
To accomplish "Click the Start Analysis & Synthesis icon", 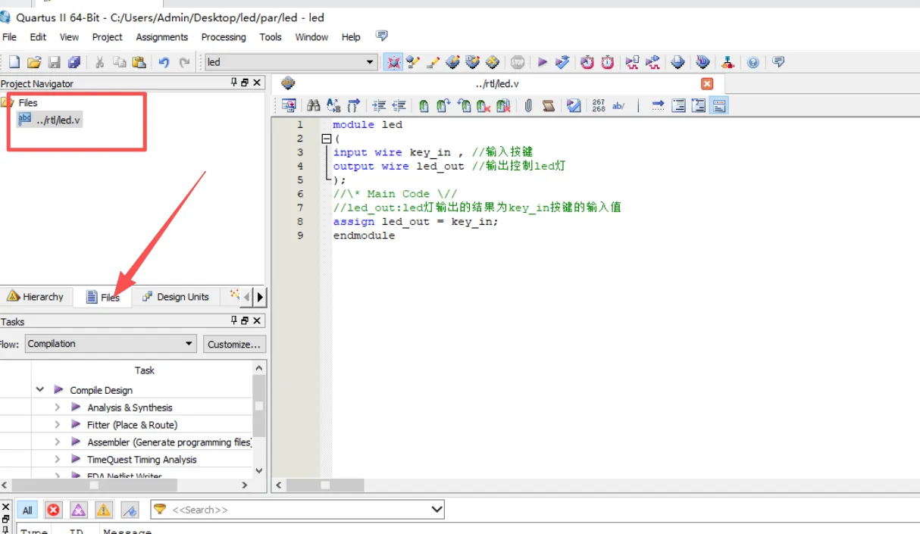I will coord(562,62).
